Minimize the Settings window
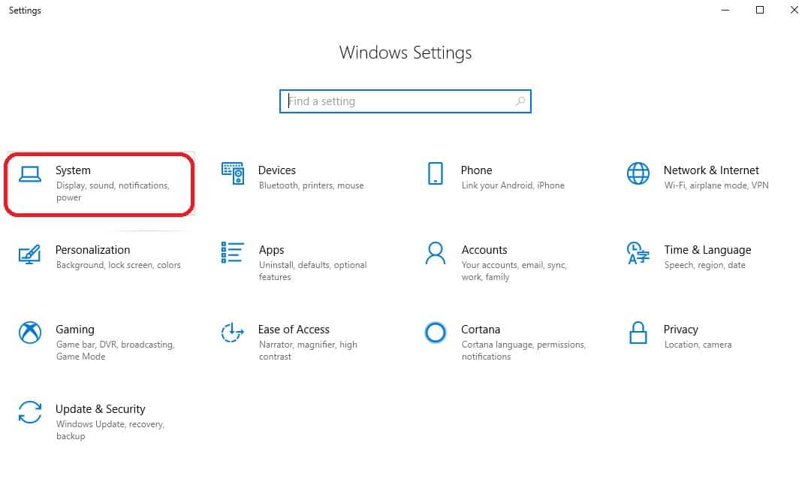Screen dimensions: 811x494 (x=725, y=10)
